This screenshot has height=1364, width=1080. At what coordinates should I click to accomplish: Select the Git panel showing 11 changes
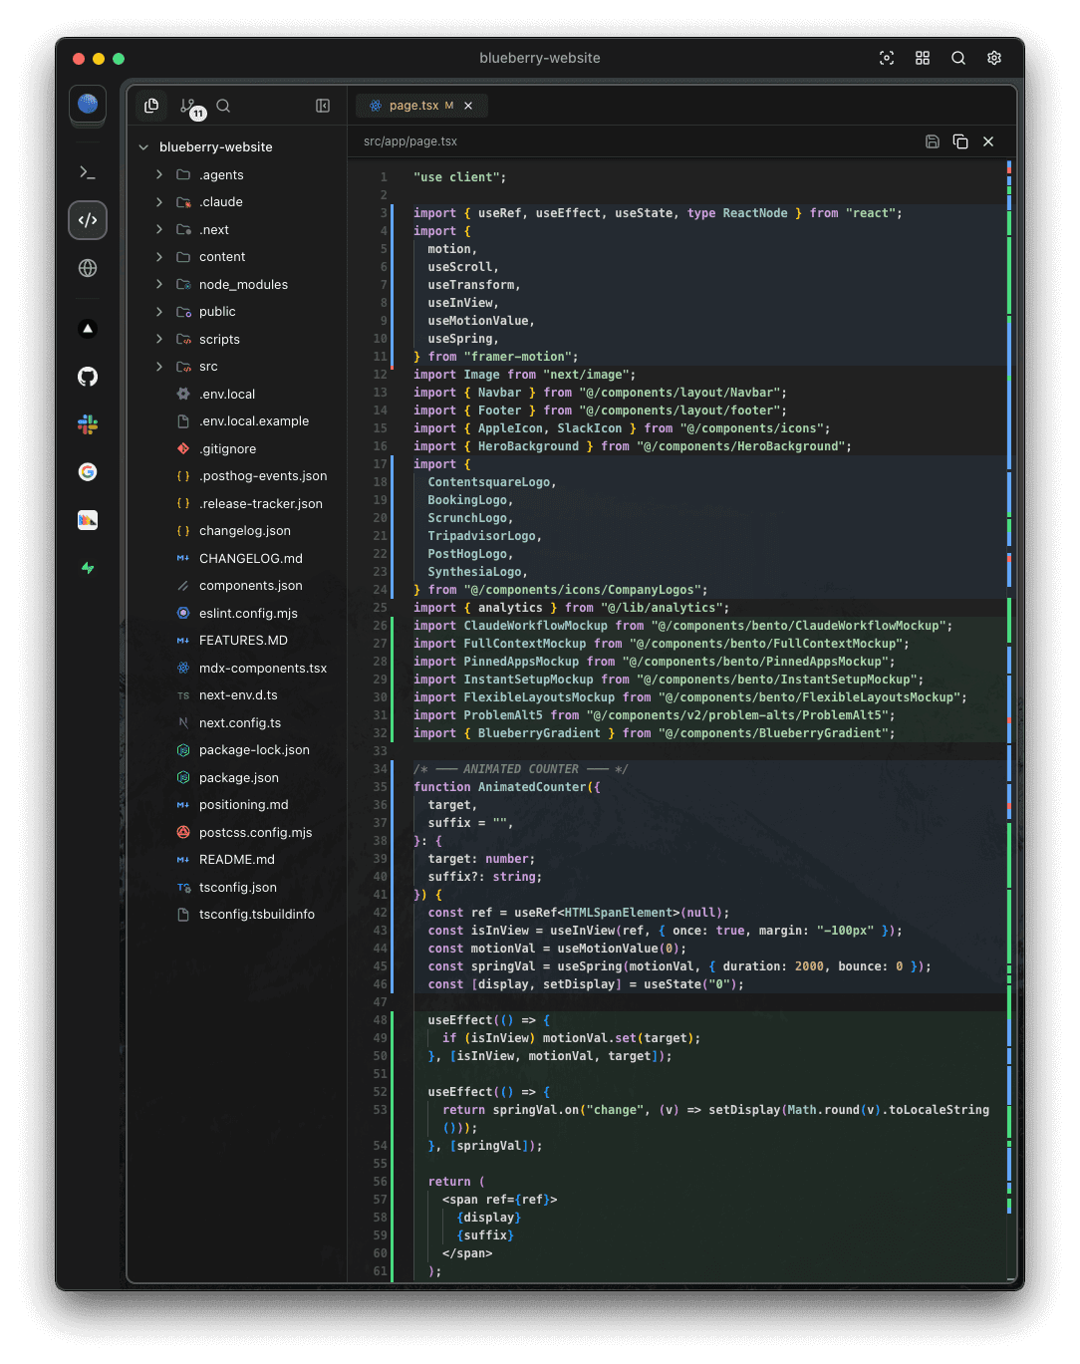(x=187, y=106)
